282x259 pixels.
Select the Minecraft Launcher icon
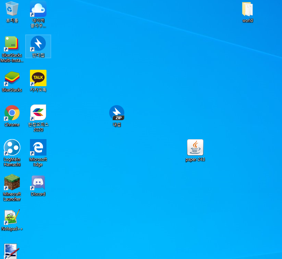(x=12, y=182)
